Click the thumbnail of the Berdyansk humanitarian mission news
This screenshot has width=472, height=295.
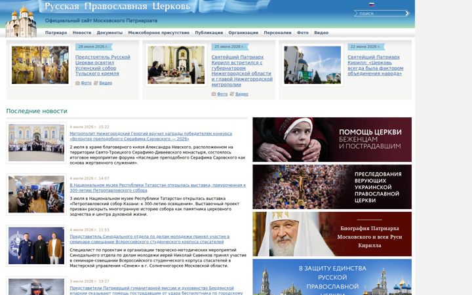pos(37,287)
